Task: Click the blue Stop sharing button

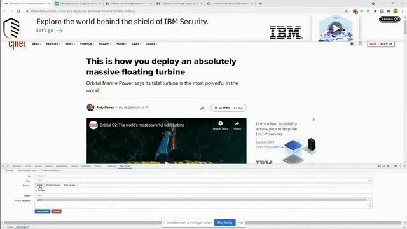Action: click(x=224, y=223)
